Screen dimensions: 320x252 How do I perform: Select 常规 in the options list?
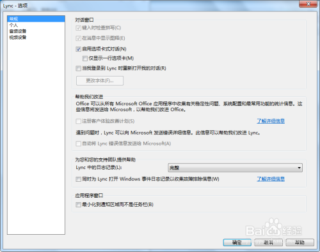tap(36, 19)
